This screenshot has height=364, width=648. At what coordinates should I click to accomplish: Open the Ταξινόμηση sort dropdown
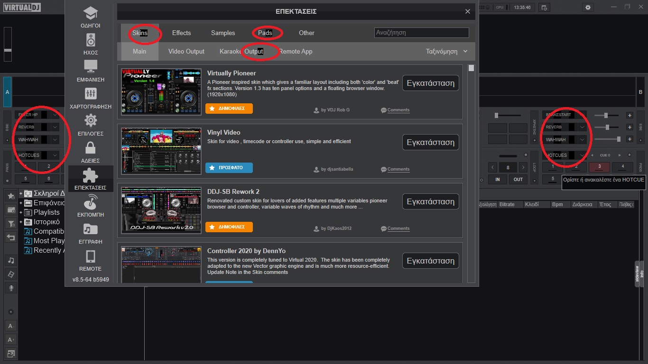[446, 51]
